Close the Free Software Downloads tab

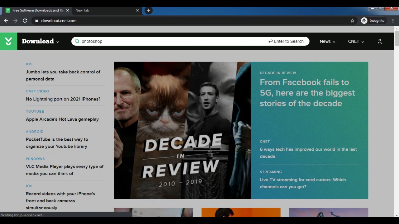point(67,10)
